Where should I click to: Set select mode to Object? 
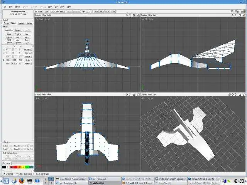pos(14,23)
